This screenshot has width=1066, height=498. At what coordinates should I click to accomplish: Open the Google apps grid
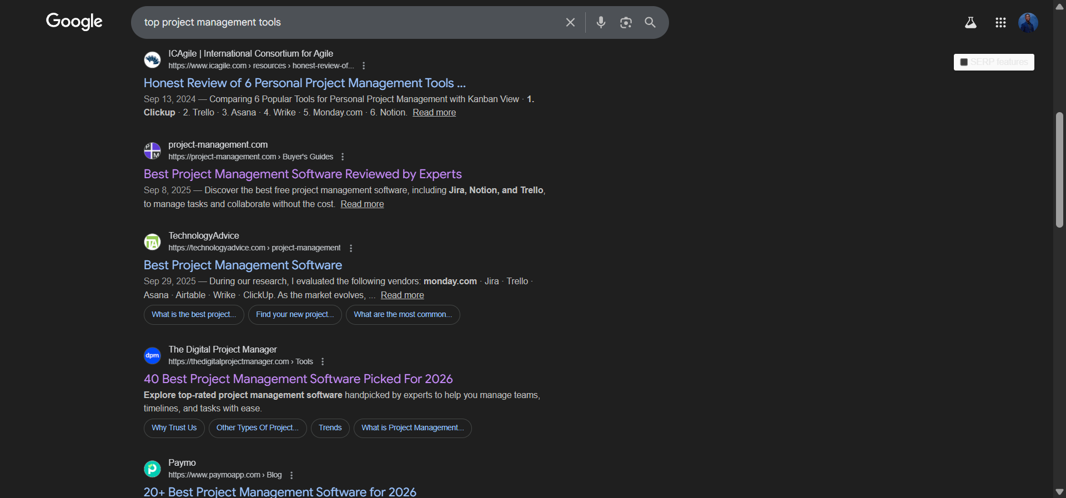click(x=1000, y=23)
